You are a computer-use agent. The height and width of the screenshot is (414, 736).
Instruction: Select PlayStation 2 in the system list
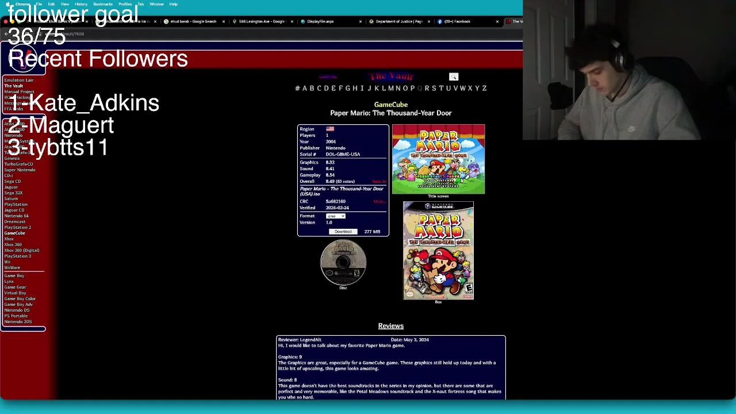pos(18,227)
